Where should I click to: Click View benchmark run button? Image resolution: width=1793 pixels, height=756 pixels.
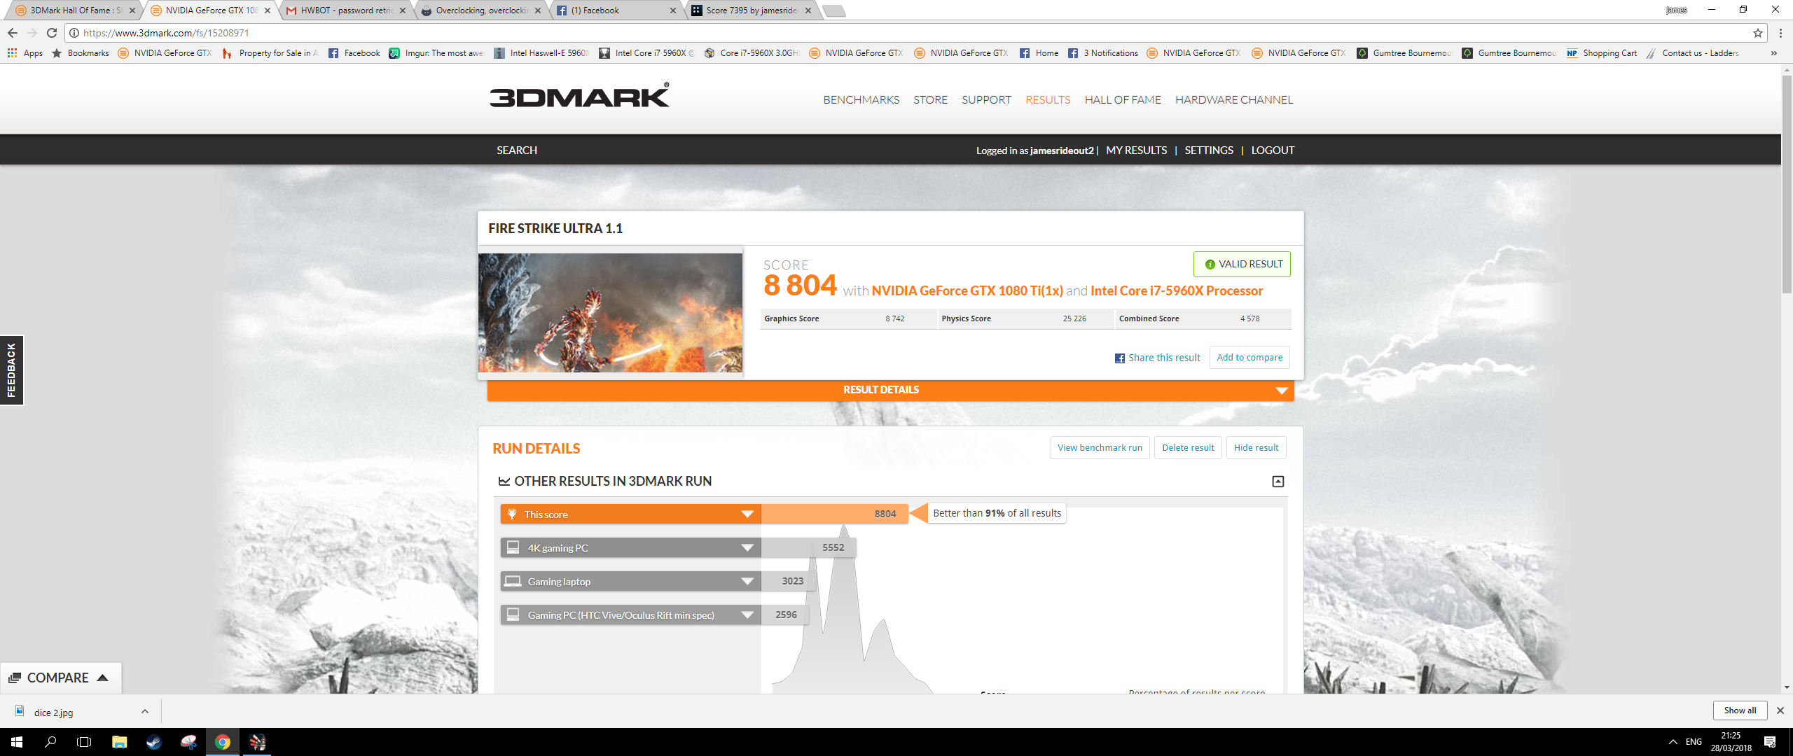1100,448
